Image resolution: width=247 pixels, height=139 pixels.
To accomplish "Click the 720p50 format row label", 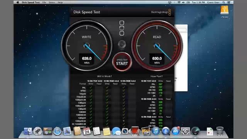I will click(83, 94).
